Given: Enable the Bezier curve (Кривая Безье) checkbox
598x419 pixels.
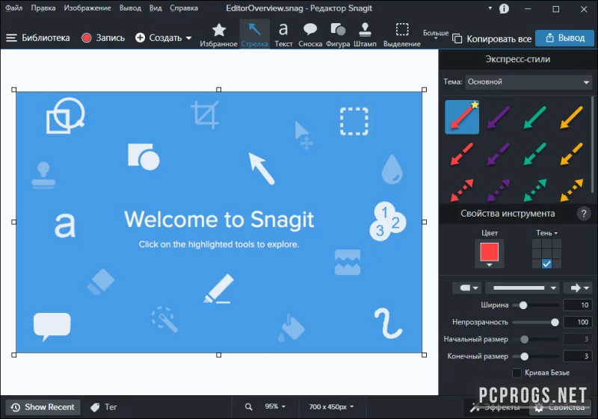Looking at the screenshot, I should pos(517,373).
